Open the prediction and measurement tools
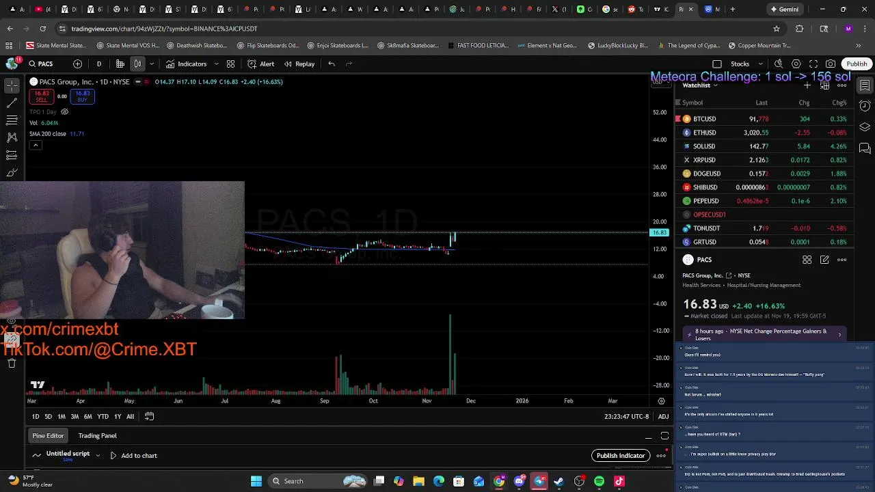Image resolution: width=875 pixels, height=492 pixels. coord(12,155)
